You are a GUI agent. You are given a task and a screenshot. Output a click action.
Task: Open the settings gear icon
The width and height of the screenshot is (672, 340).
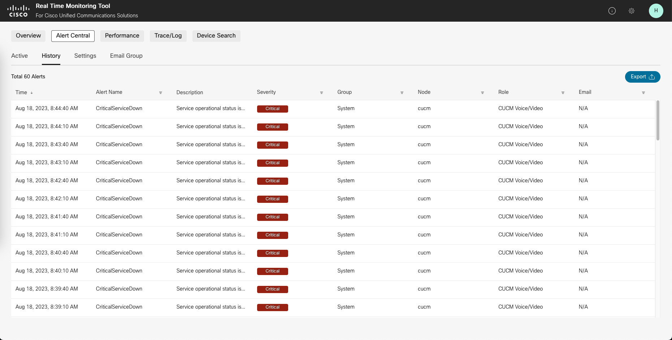pos(631,11)
